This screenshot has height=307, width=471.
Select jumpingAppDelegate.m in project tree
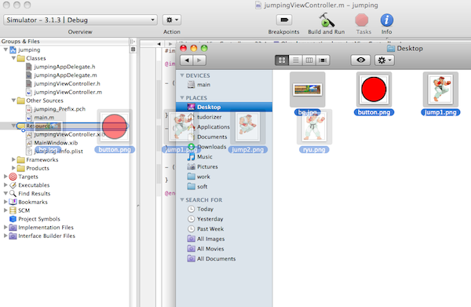pyautogui.click(x=65, y=75)
